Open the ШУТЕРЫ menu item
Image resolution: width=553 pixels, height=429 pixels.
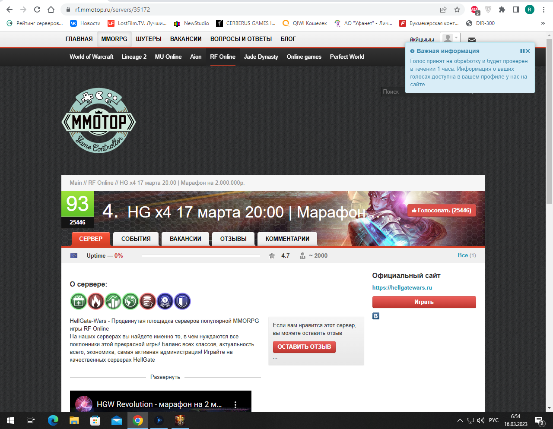[149, 39]
